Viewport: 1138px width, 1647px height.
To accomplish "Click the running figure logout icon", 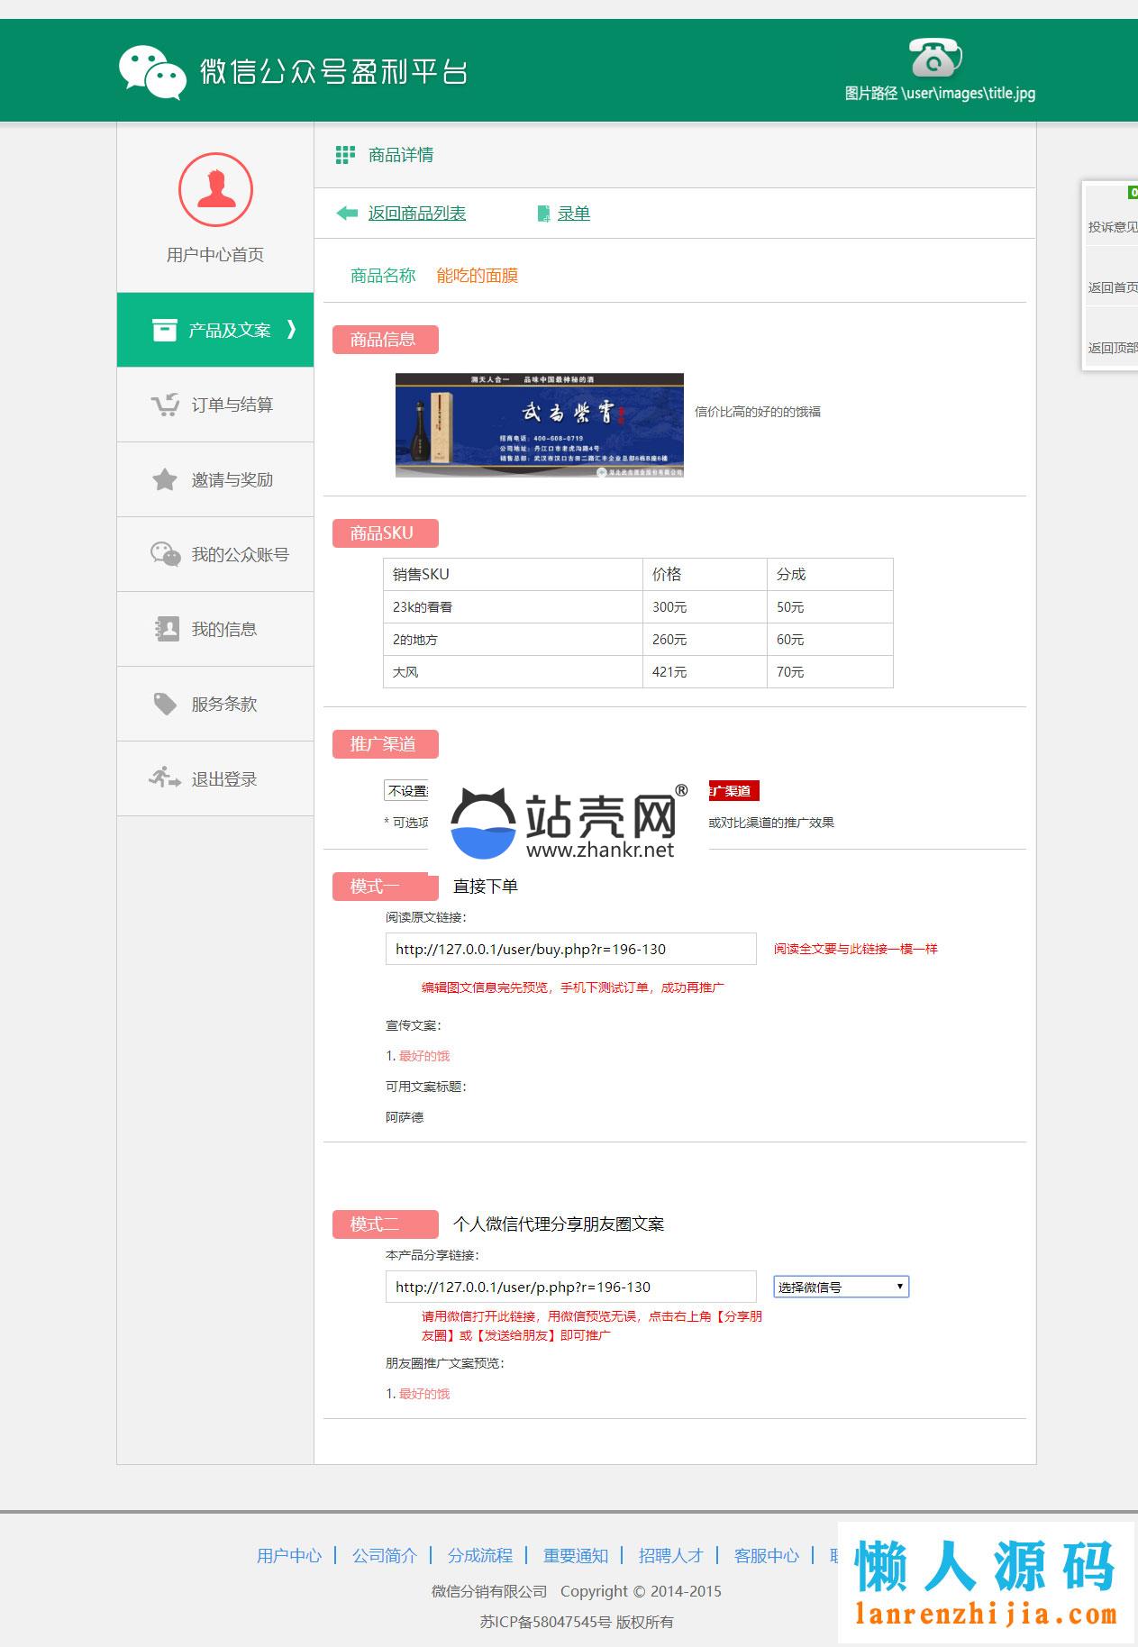I will coord(165,778).
